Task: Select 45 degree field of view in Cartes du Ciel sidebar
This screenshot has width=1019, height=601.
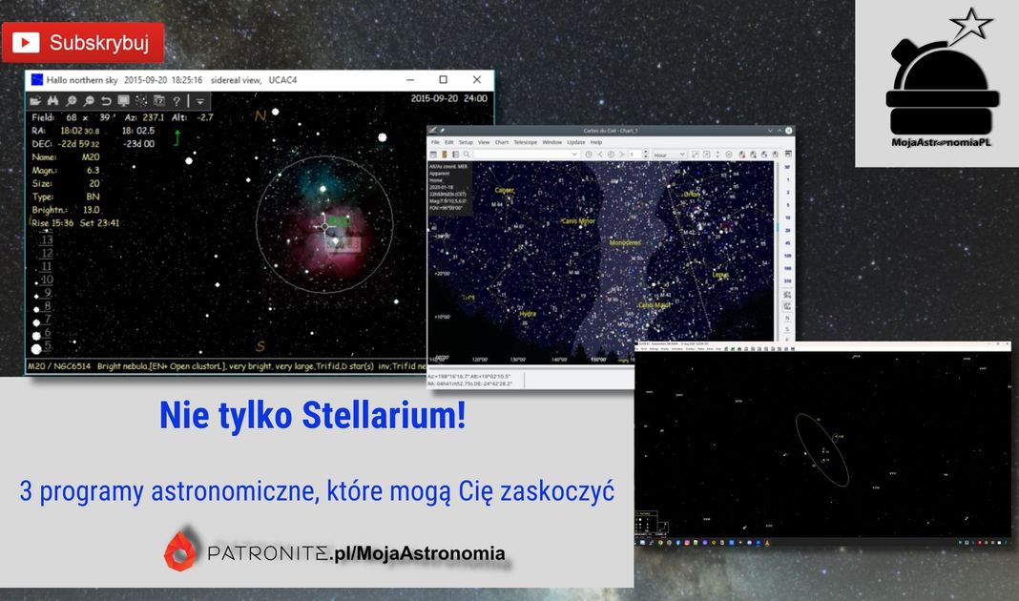Action: 788,243
